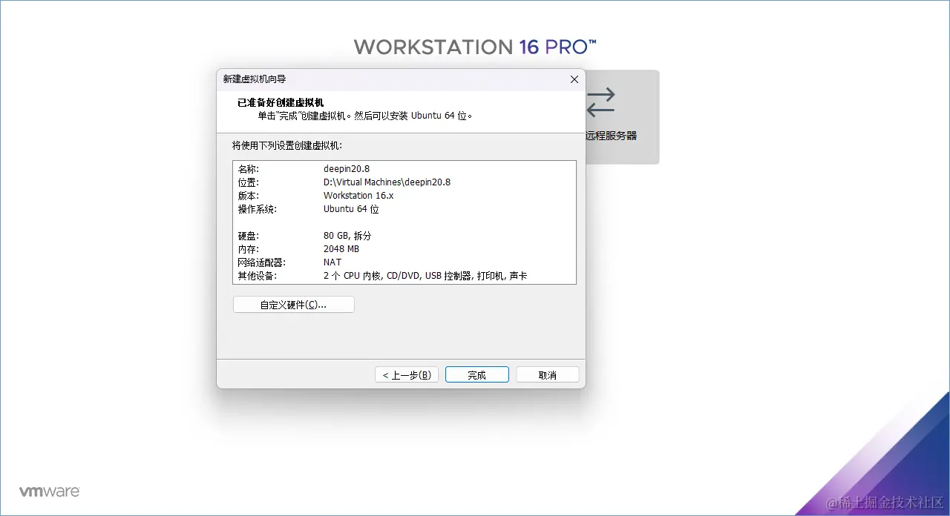This screenshot has height=516, width=950.
Task: Open 自定义硬件(C)... hardware settings
Action: point(293,305)
